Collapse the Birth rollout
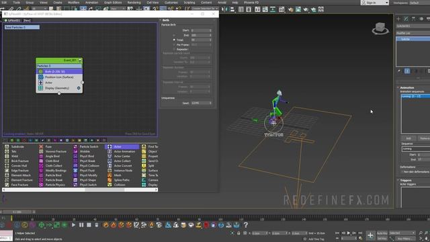This screenshot has height=242, width=430. coord(161,20)
